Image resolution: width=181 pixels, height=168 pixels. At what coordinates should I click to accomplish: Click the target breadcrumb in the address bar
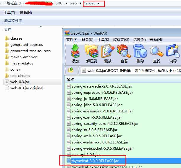[89, 3]
